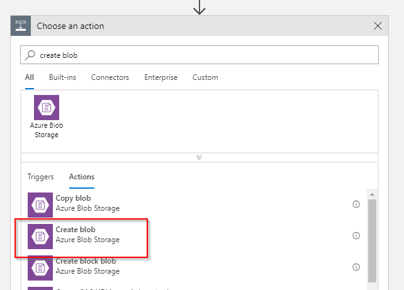Click Azure Blob Storage under Create block blob
Image resolution: width=404 pixels, height=290 pixels.
pyautogui.click(x=87, y=271)
